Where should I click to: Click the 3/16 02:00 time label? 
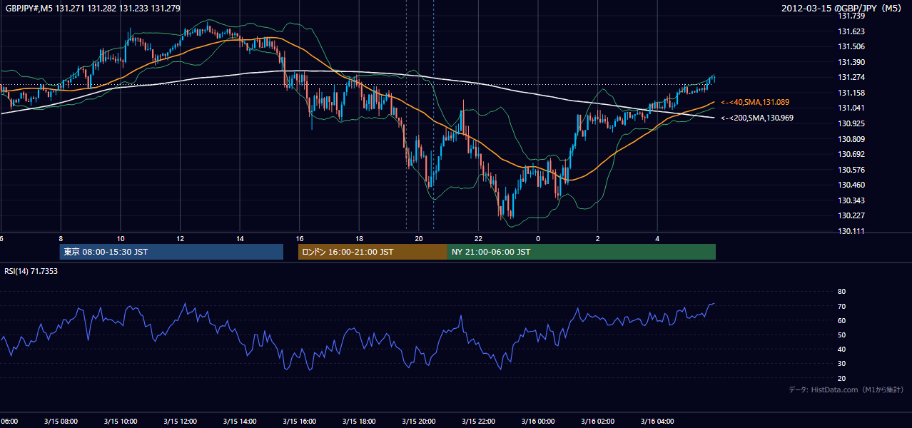pos(597,422)
